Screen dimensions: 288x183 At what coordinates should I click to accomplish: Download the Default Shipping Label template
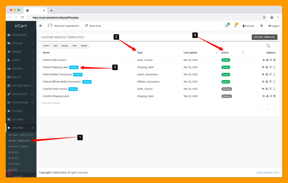(x=267, y=67)
